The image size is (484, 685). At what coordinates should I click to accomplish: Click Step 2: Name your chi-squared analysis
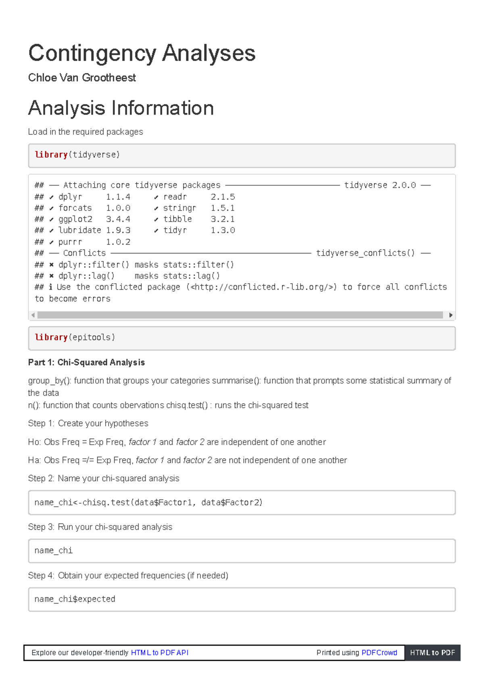[104, 478]
